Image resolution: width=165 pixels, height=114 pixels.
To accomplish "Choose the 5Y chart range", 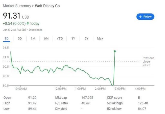I will point(86,39).
